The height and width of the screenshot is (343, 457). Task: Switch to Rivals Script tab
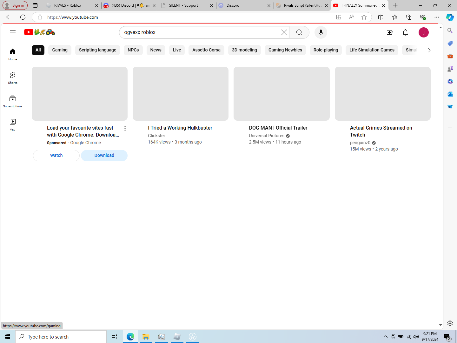pos(302,5)
